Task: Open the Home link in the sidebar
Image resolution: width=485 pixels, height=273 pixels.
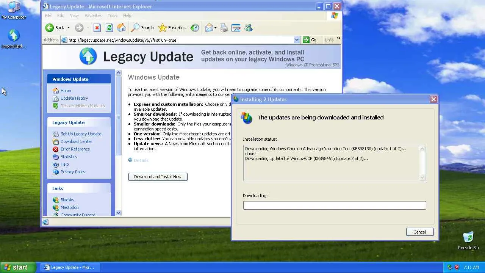Action: coord(66,91)
